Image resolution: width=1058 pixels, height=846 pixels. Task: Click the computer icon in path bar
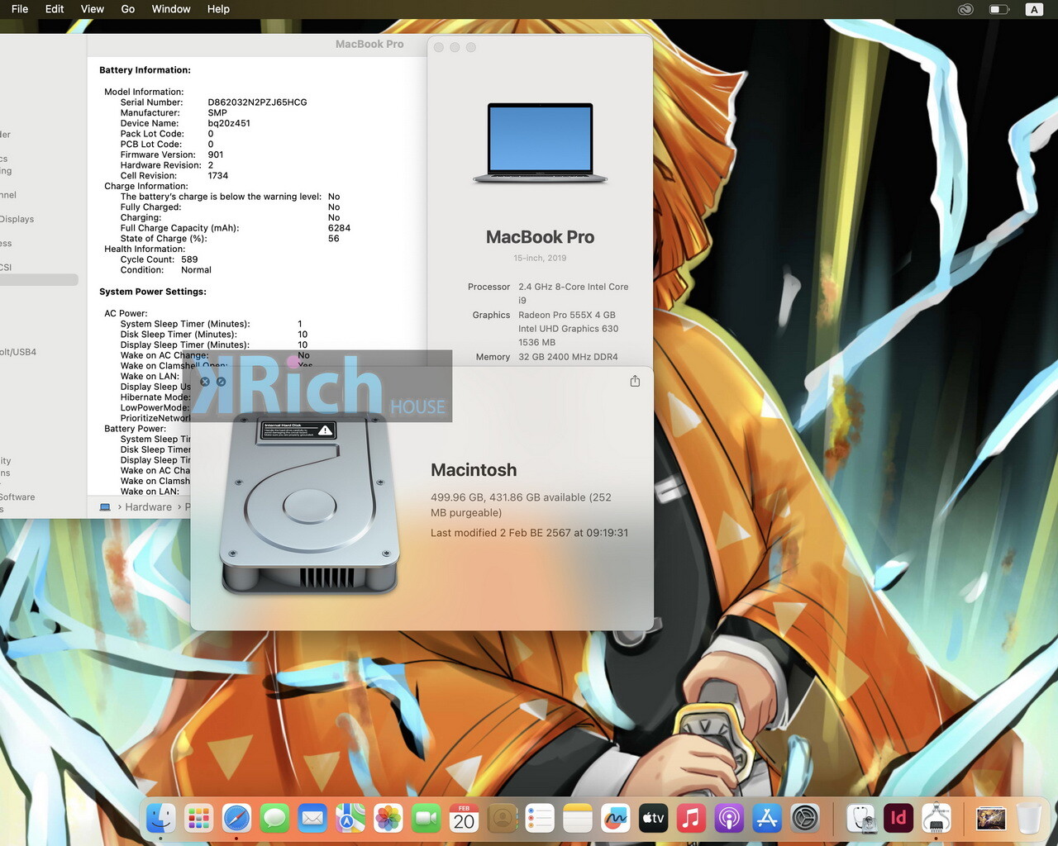tap(105, 507)
